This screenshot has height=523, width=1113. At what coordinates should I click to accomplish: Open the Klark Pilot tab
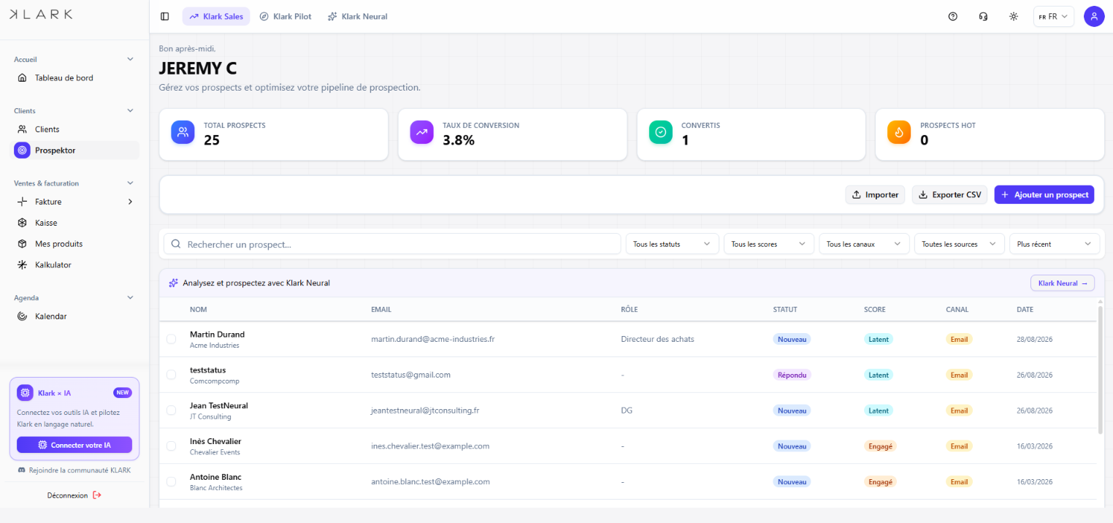[286, 16]
